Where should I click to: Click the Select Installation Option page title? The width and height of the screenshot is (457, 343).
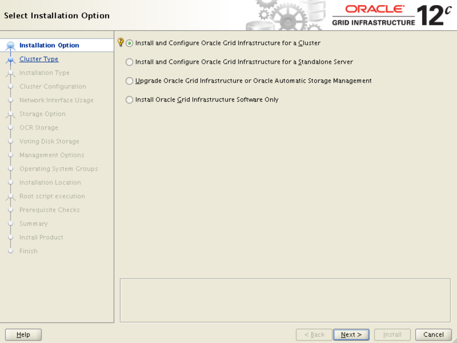57,16
